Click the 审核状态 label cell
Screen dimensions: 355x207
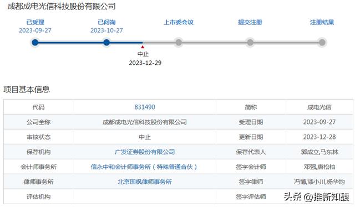pyautogui.click(x=38, y=137)
